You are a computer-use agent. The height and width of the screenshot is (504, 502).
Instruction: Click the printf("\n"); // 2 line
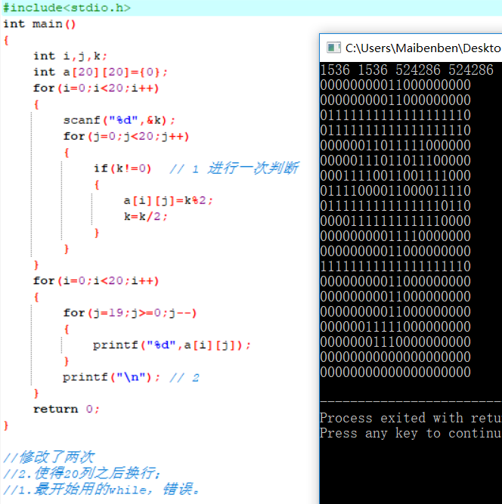tap(131, 377)
